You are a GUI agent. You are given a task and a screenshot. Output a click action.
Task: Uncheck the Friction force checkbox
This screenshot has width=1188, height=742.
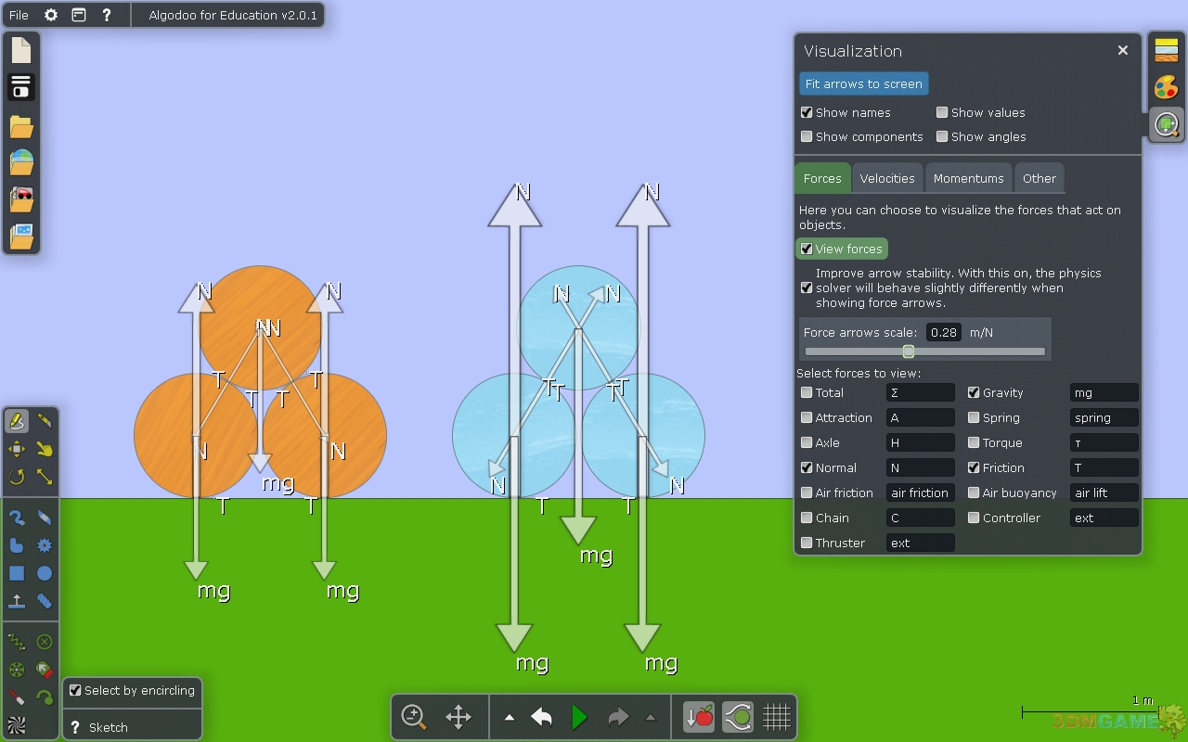[x=974, y=468]
